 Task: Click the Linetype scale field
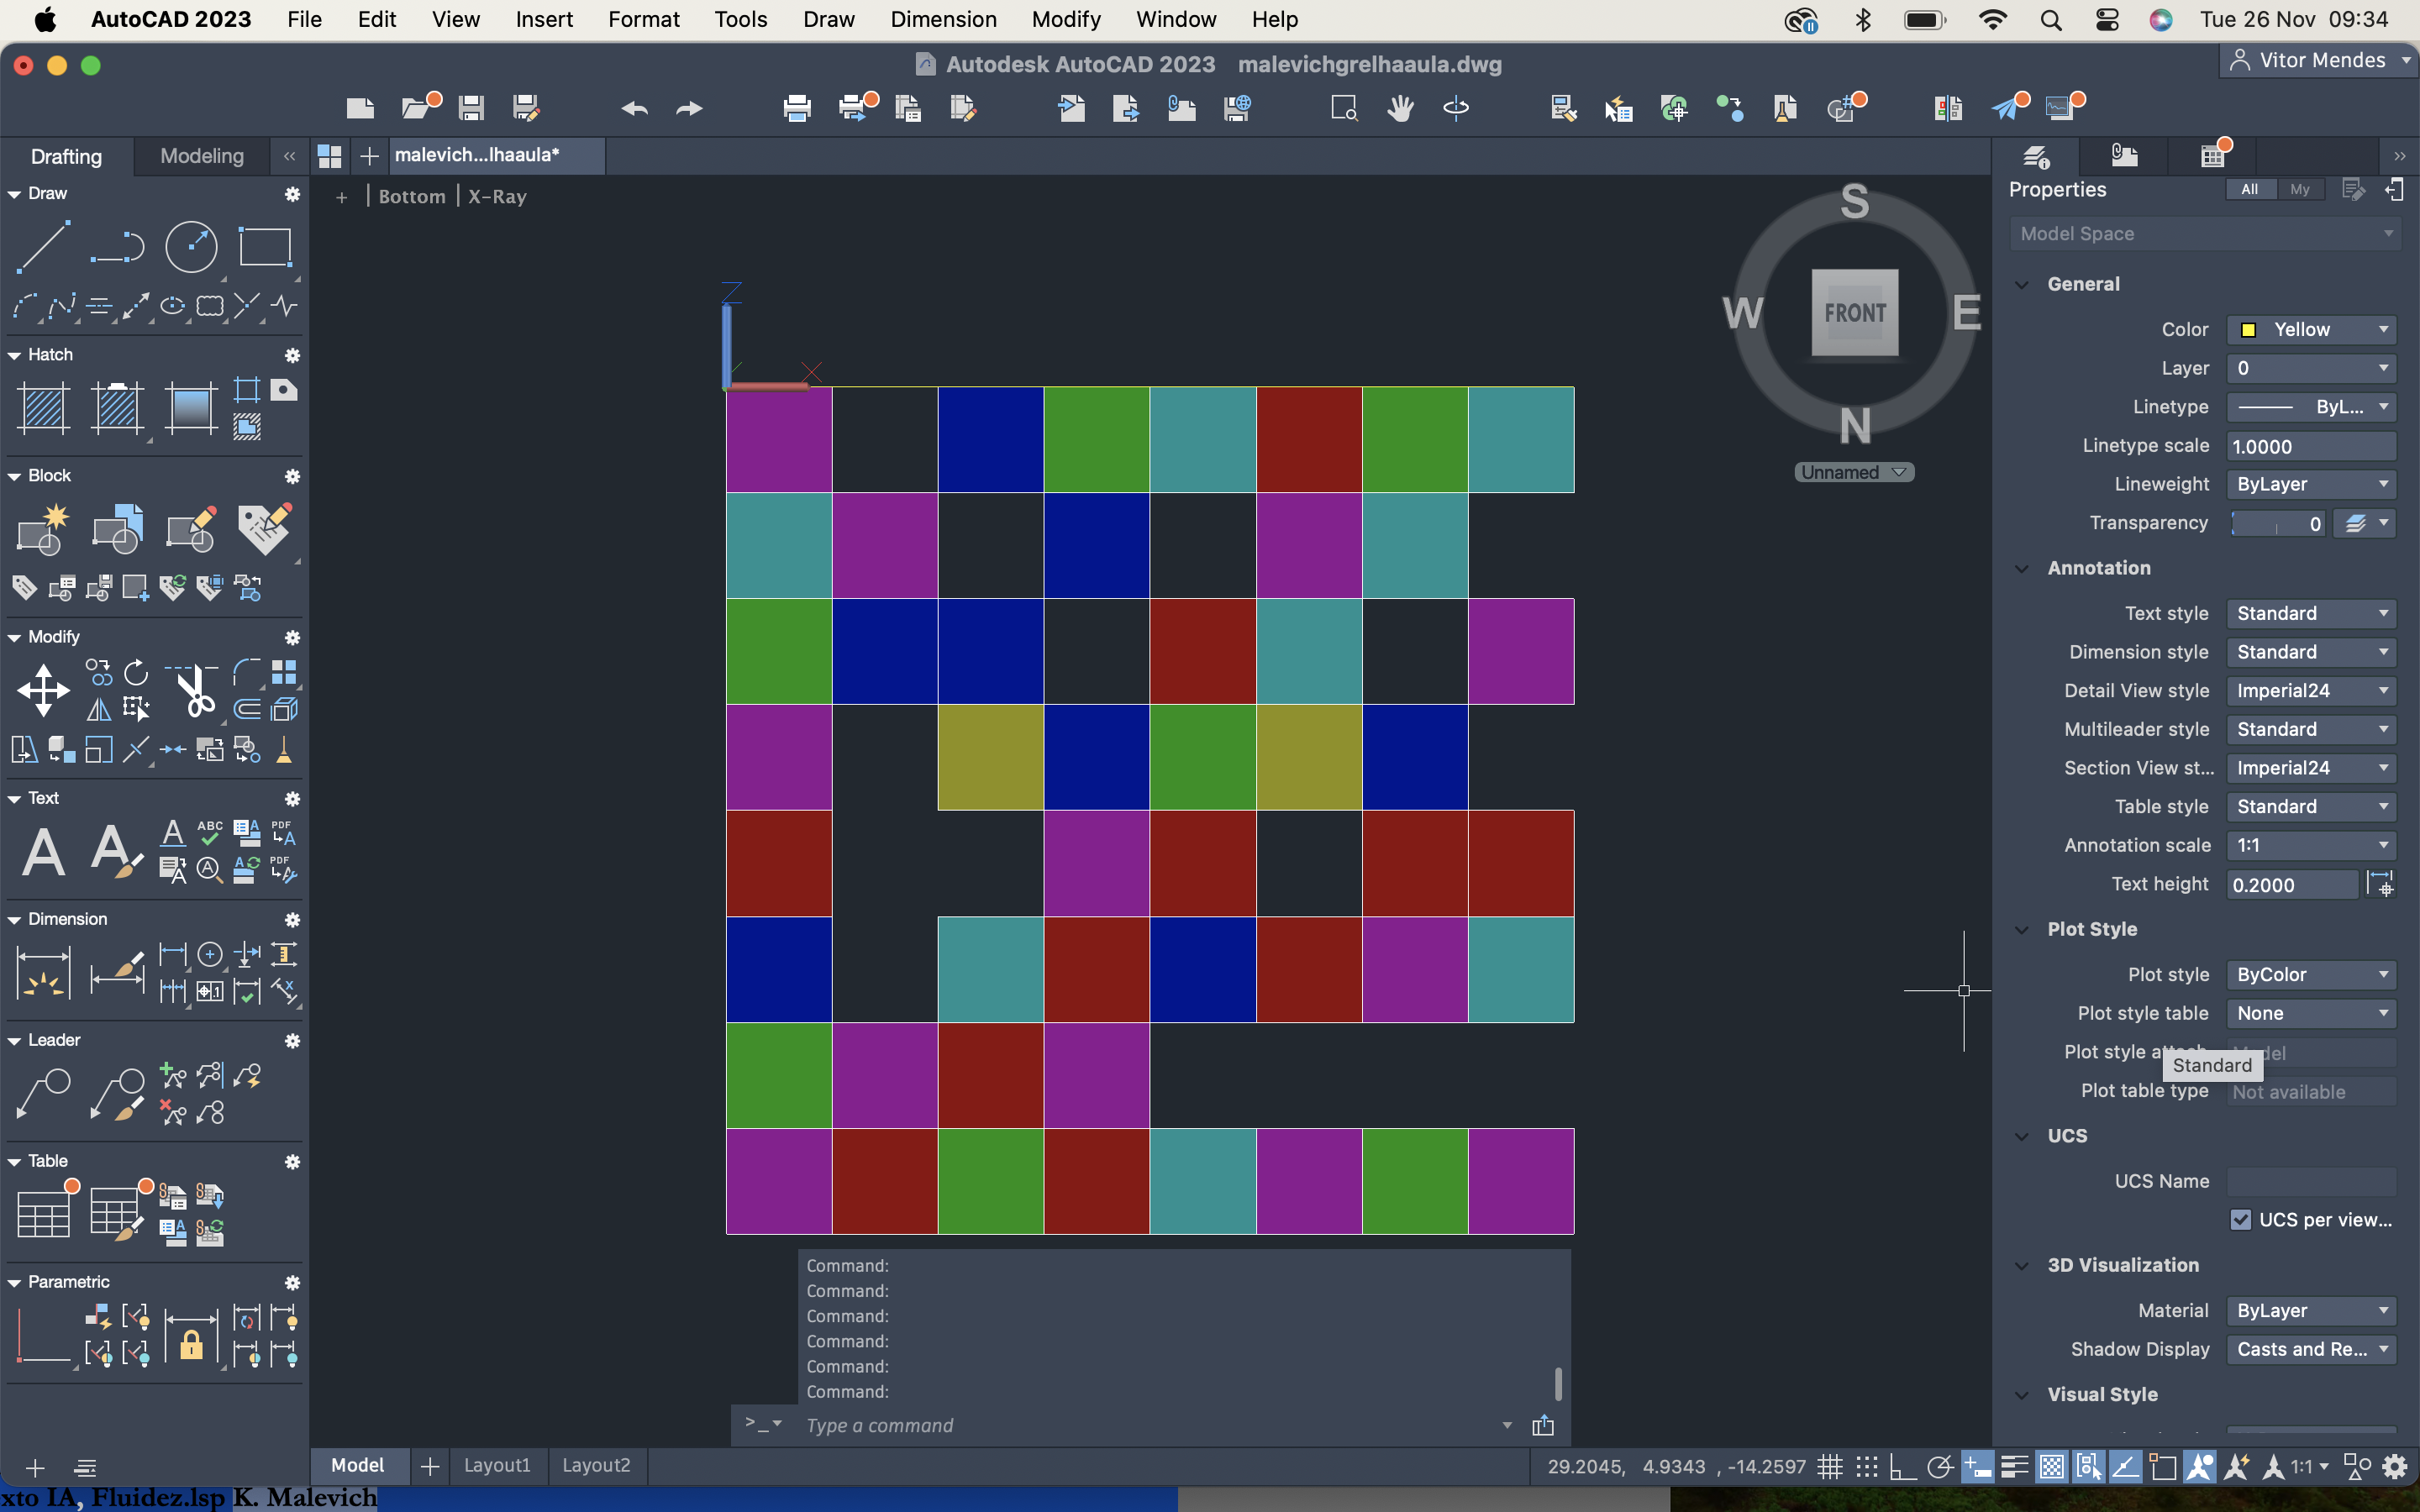click(x=2311, y=446)
